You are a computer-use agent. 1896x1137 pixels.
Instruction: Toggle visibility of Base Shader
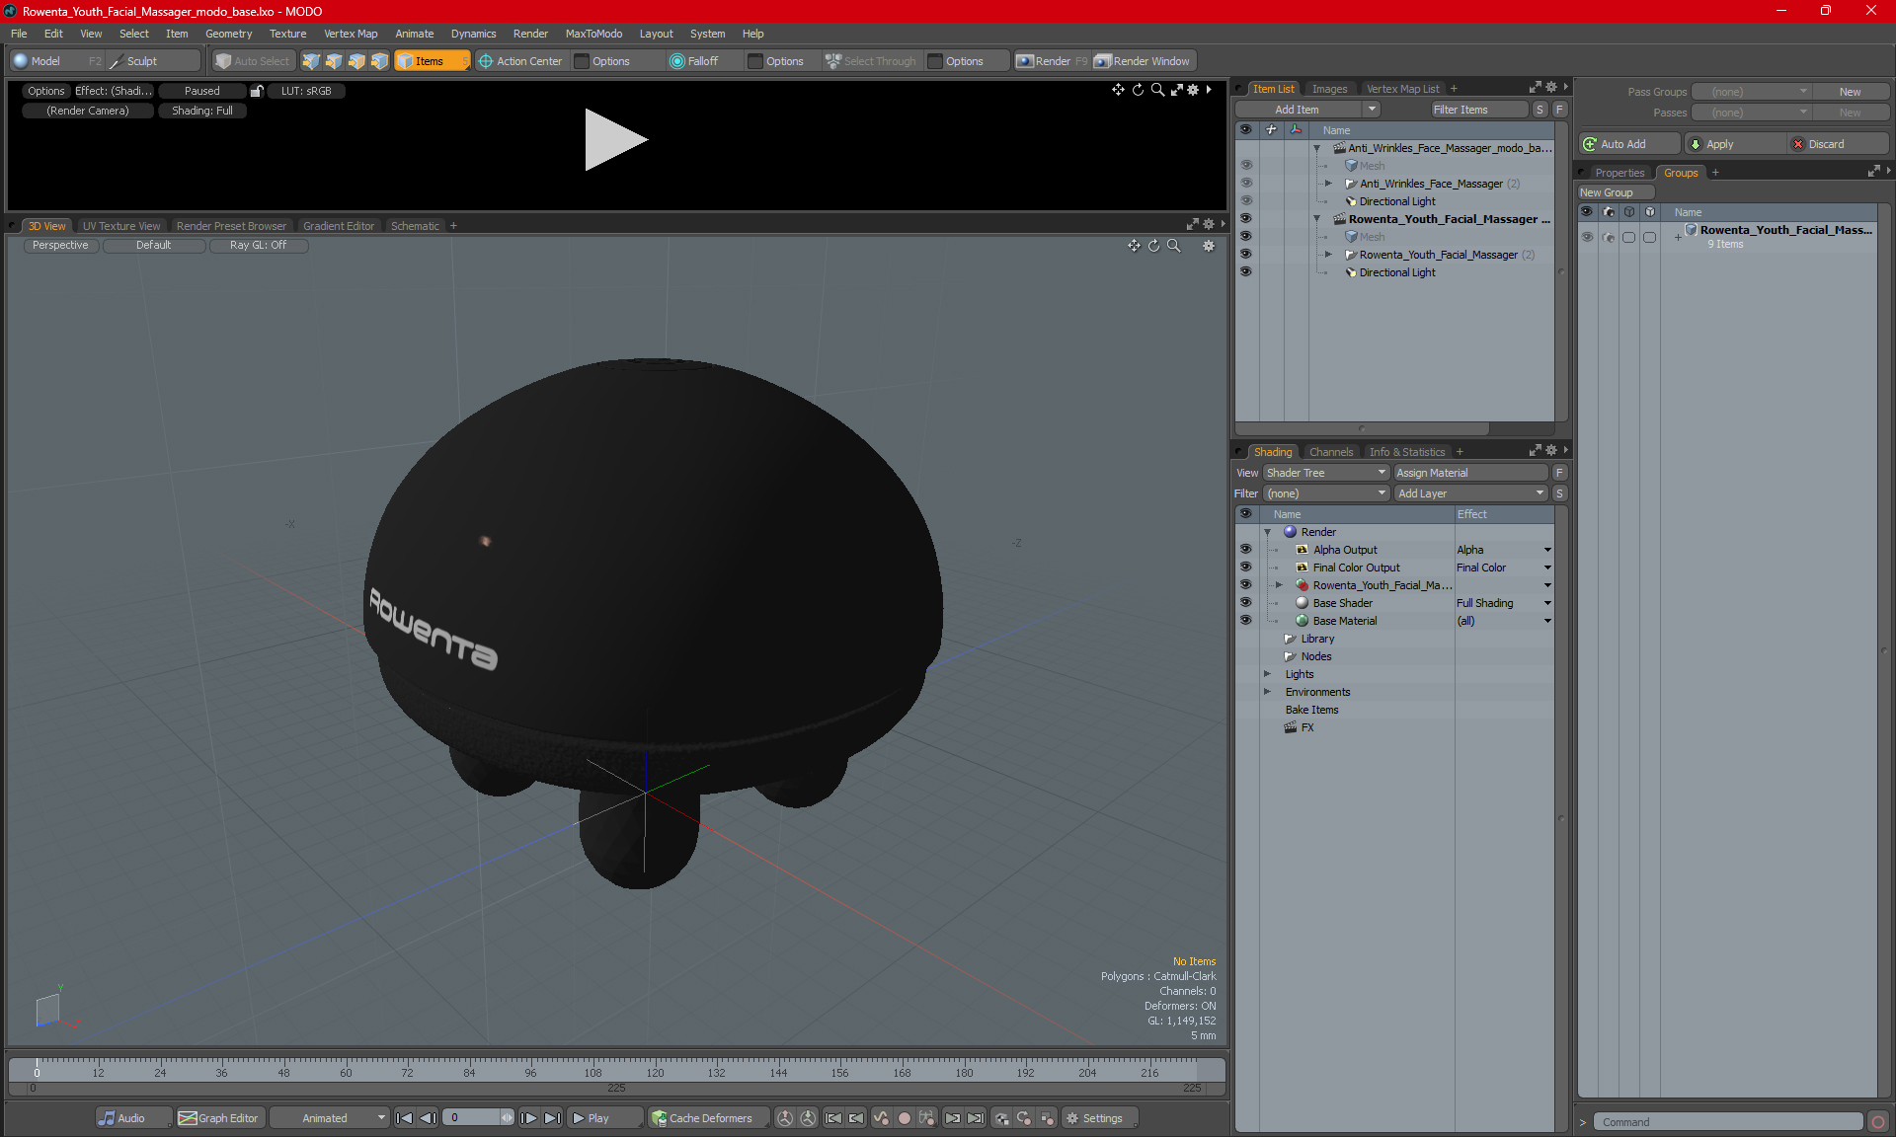1245,603
